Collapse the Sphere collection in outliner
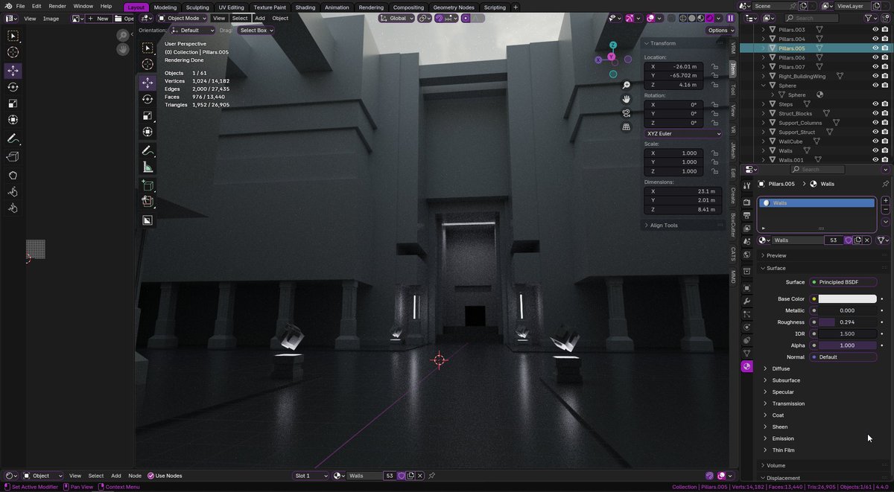Viewport: 894px width, 492px height. [763, 86]
